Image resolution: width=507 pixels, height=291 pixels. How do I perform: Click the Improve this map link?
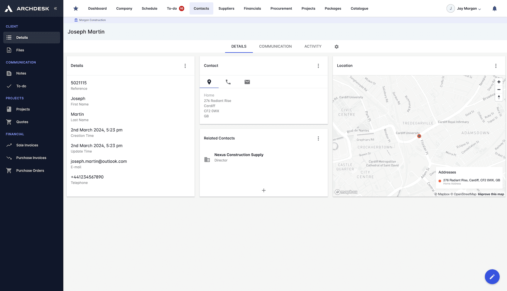coord(491,194)
